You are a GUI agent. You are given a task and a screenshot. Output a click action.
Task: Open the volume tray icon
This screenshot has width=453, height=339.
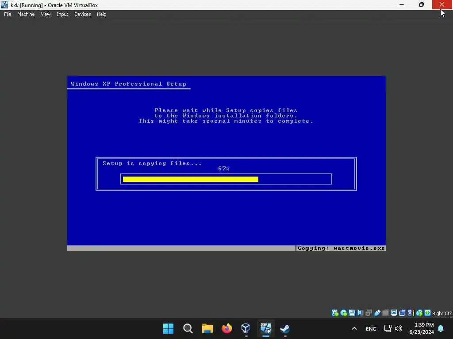(399, 328)
